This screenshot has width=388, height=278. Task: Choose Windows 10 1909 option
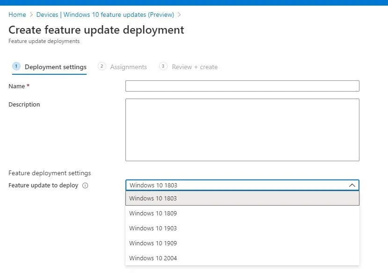coord(242,243)
